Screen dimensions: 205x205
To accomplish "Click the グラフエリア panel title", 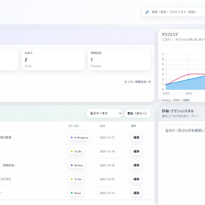I will (x=170, y=35).
